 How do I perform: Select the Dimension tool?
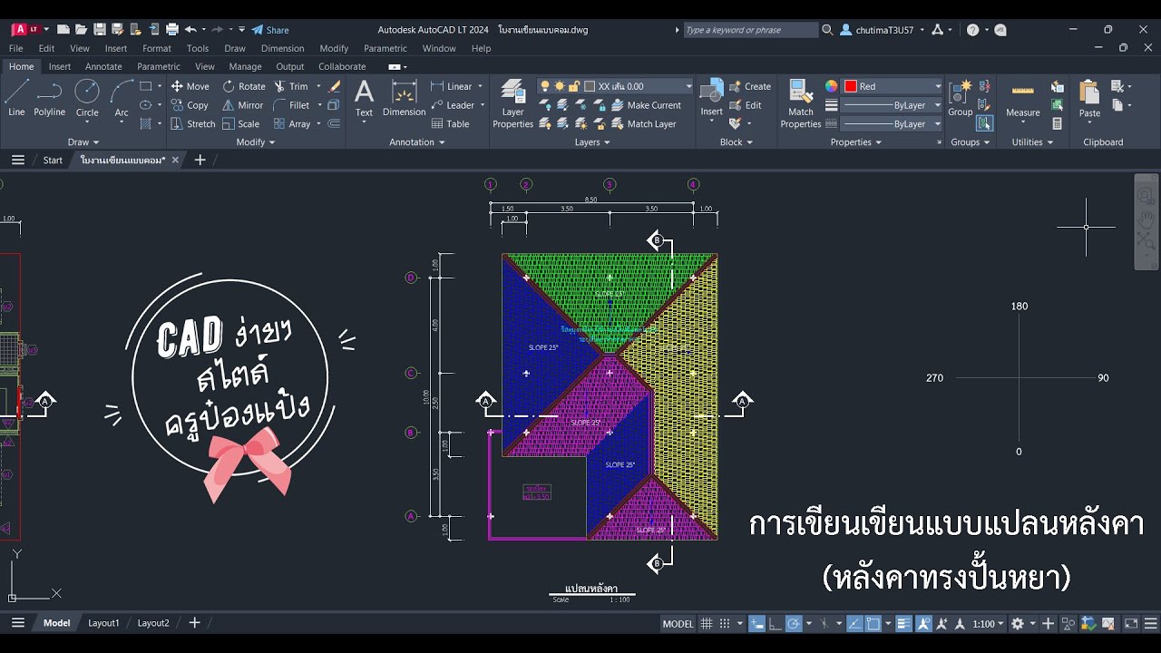(404, 98)
